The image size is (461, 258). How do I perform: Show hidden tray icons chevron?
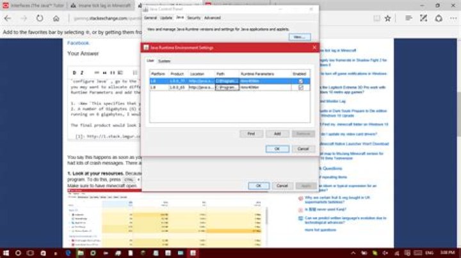[x=353, y=253]
